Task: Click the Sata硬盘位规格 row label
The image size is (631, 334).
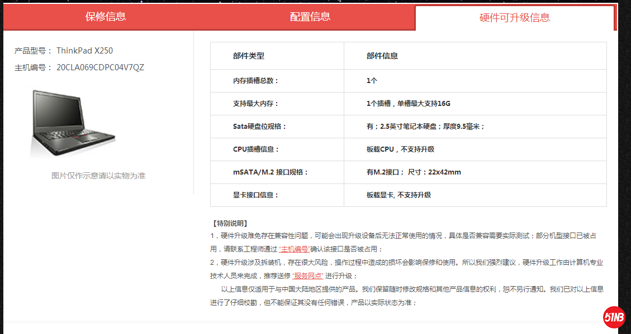Action: tap(259, 127)
